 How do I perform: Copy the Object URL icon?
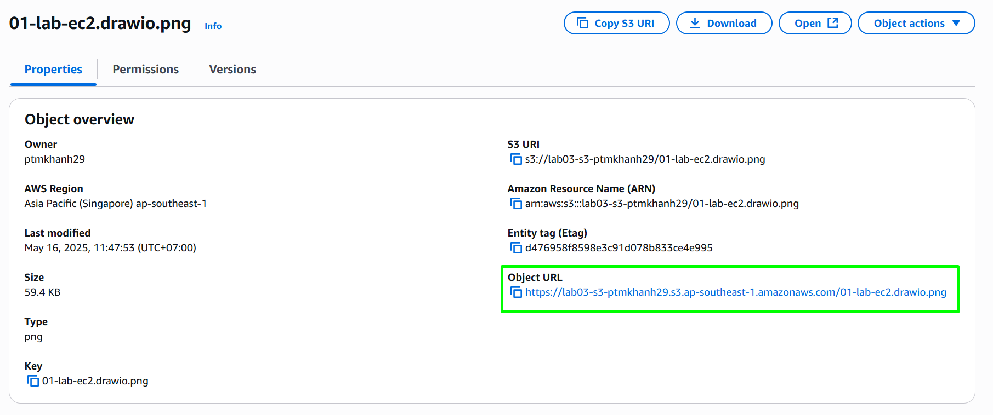point(516,292)
